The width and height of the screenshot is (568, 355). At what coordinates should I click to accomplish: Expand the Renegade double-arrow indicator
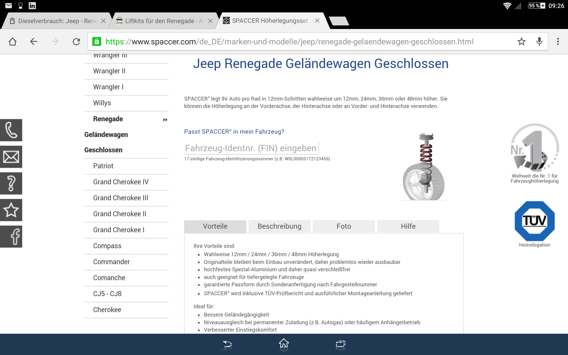[x=165, y=120]
